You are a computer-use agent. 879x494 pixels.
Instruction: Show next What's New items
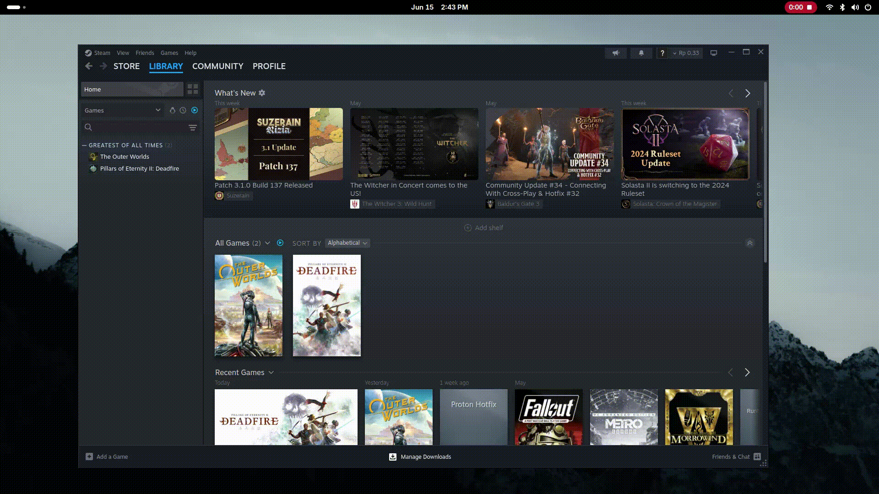[748, 93]
